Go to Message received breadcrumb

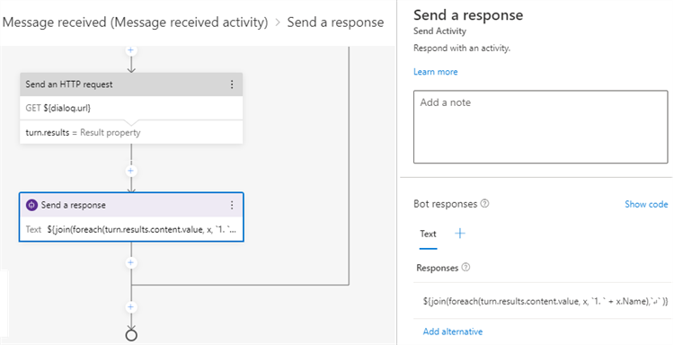point(136,22)
